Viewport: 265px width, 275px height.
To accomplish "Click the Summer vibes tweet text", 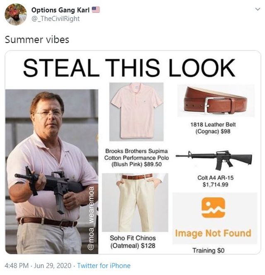I will [37, 39].
